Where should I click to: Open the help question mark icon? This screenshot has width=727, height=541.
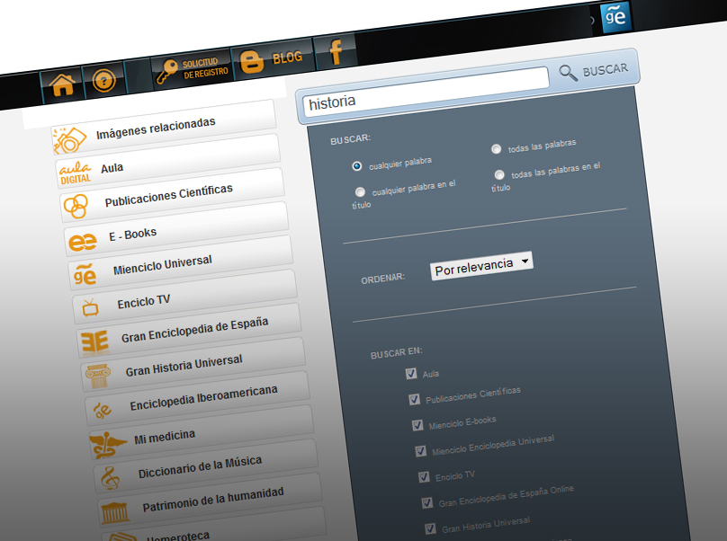pos(104,81)
